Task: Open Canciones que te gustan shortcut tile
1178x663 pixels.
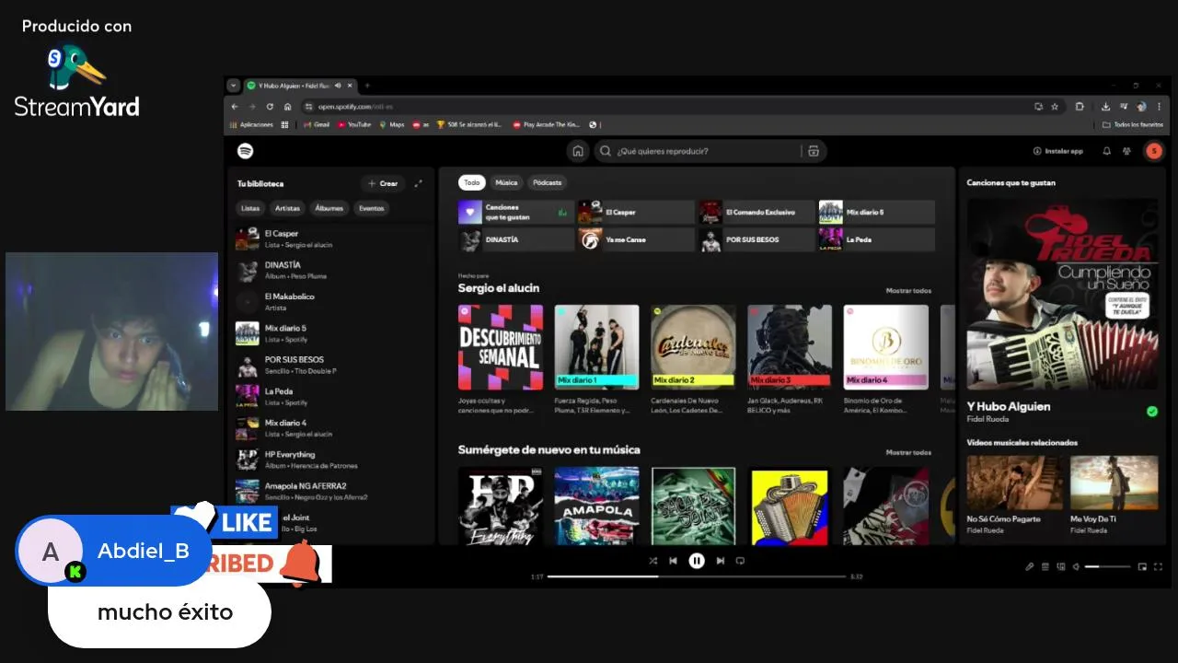Action: coord(516,213)
